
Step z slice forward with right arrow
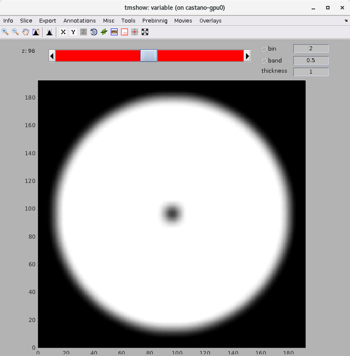(x=247, y=56)
